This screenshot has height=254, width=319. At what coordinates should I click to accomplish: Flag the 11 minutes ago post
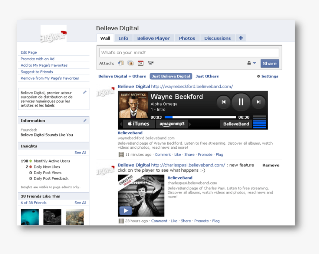click(219, 155)
